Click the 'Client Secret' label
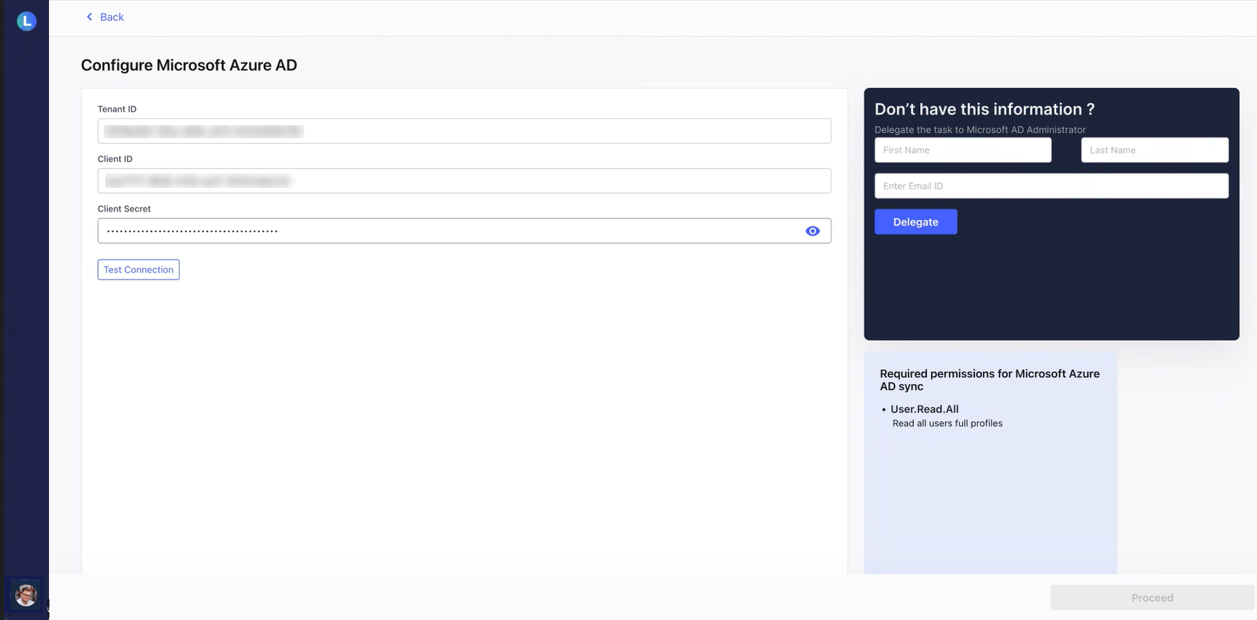The height and width of the screenshot is (620, 1257). coord(124,208)
